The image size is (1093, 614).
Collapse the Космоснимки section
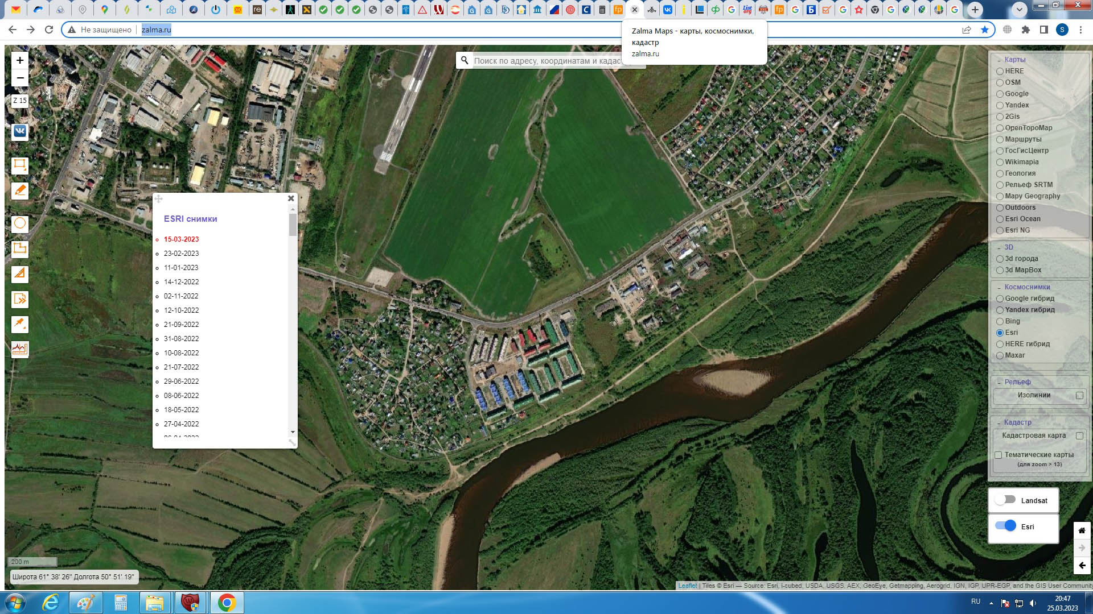point(999,288)
